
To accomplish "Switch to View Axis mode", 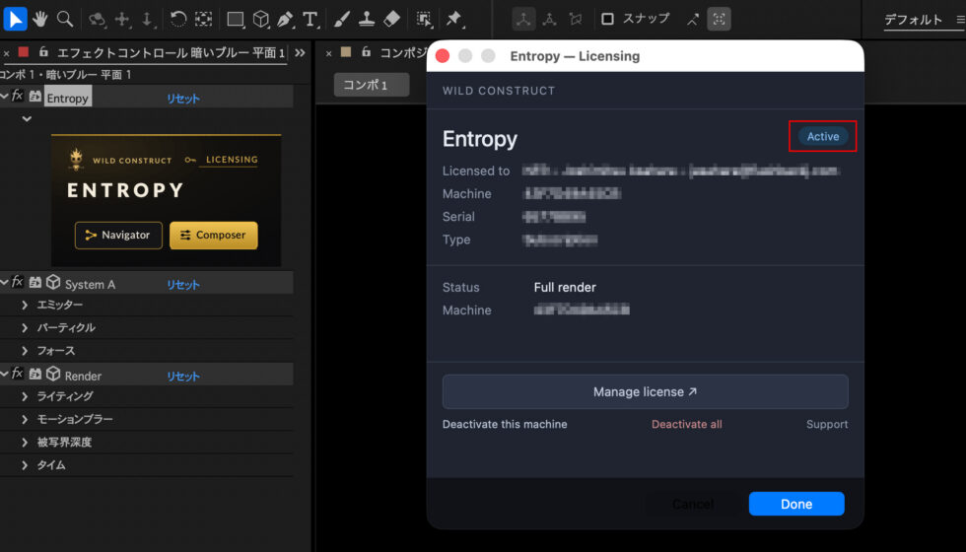I will coord(576,19).
